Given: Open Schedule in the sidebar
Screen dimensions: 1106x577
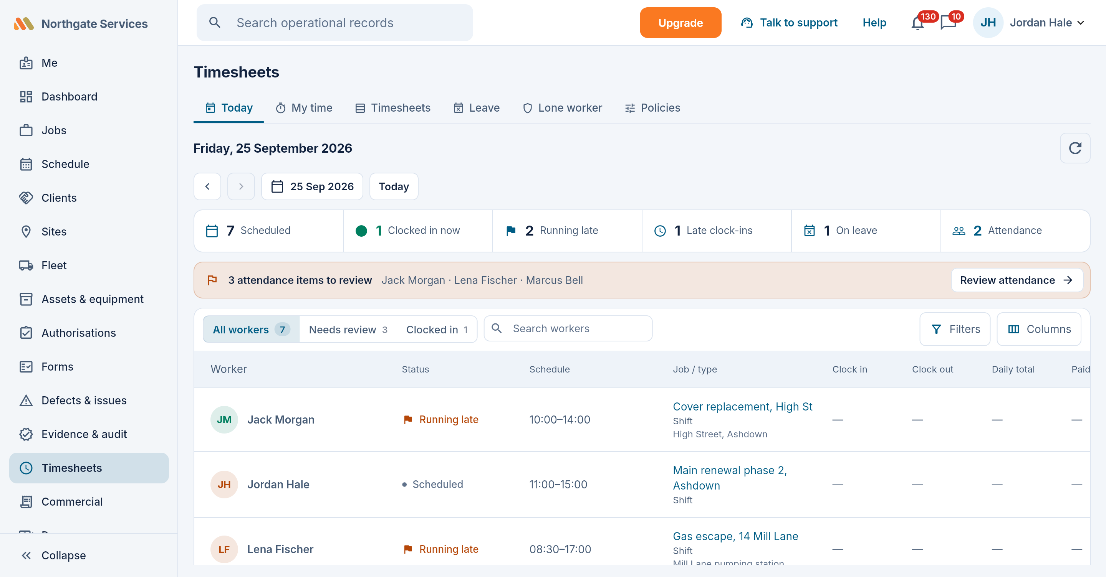Looking at the screenshot, I should pyautogui.click(x=89, y=164).
